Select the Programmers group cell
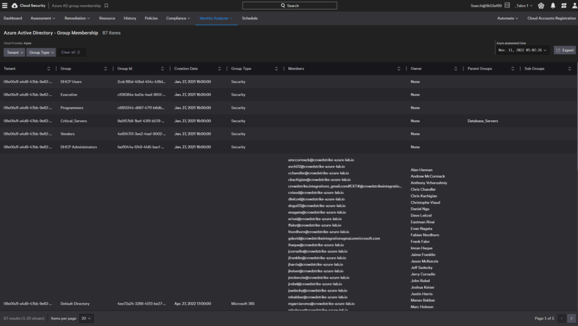This screenshot has width=578, height=326. 72,108
